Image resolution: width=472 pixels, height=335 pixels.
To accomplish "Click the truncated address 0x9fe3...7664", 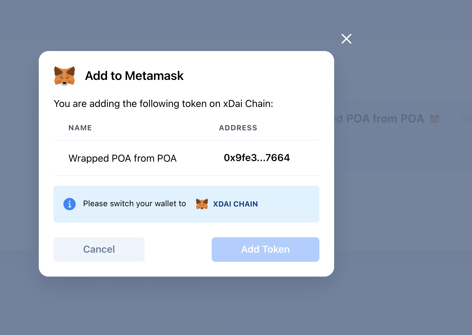I will pyautogui.click(x=257, y=158).
